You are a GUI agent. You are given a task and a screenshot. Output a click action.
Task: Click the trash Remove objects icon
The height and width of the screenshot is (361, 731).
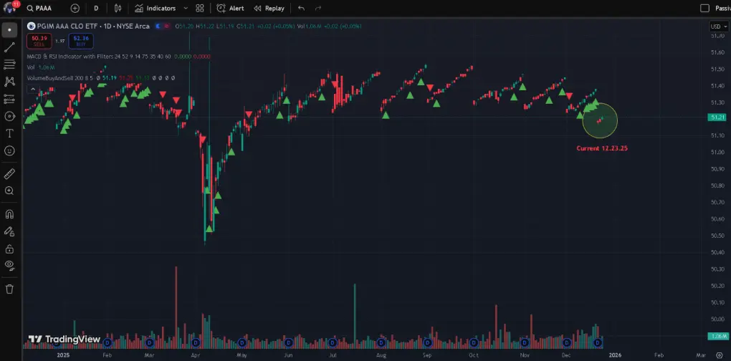(9, 289)
